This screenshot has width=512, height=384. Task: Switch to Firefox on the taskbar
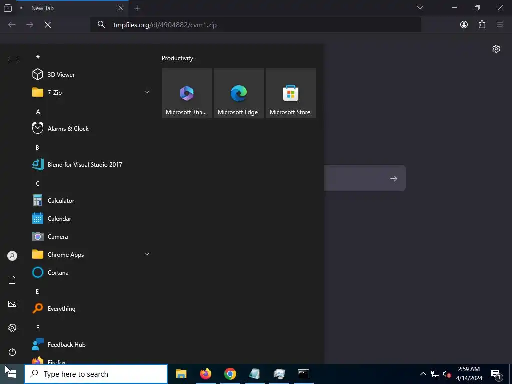(205, 374)
